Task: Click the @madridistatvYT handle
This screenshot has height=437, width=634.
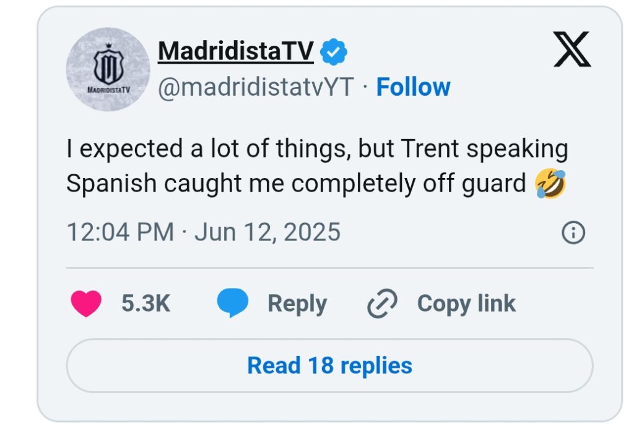Action: click(x=256, y=87)
